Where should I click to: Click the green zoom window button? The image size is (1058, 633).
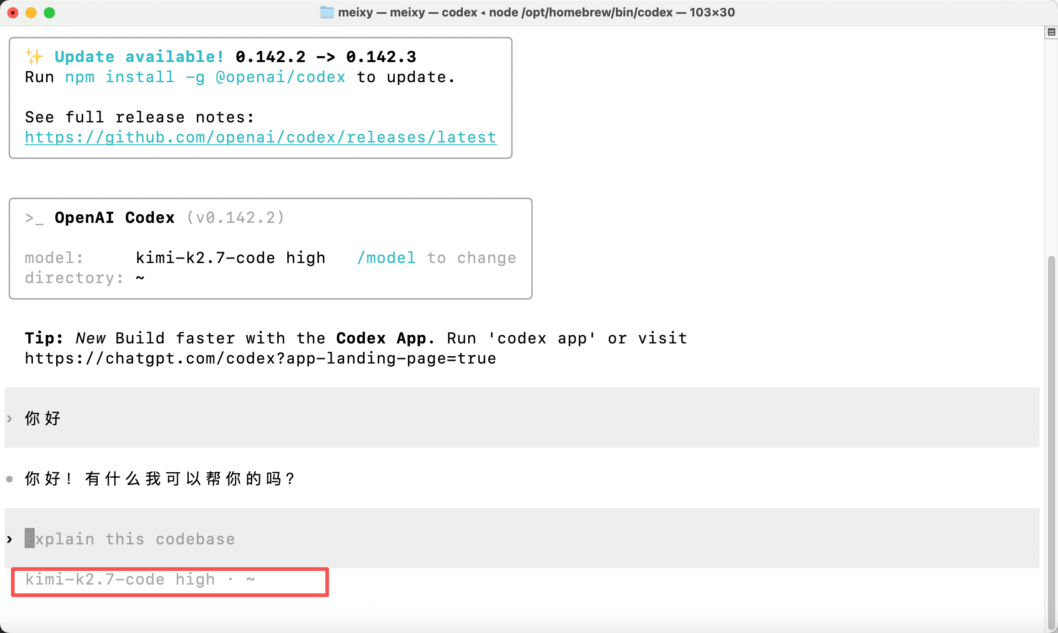point(49,13)
